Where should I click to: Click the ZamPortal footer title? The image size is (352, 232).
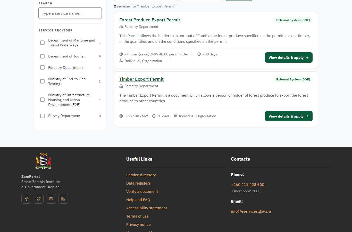coord(30,177)
